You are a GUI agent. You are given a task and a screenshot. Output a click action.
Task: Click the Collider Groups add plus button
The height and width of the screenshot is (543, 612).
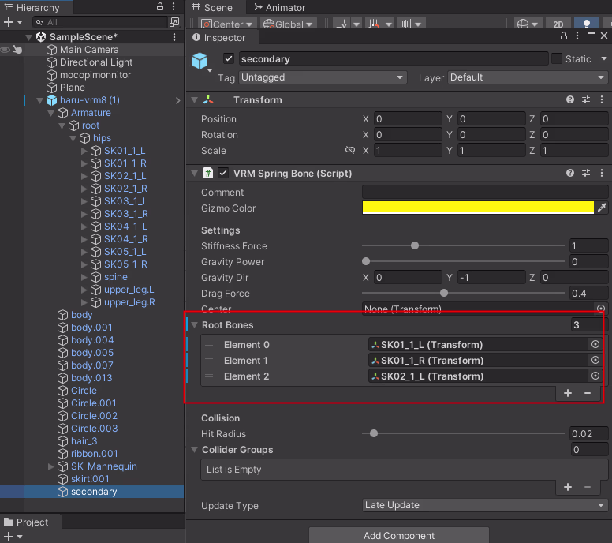click(x=568, y=487)
